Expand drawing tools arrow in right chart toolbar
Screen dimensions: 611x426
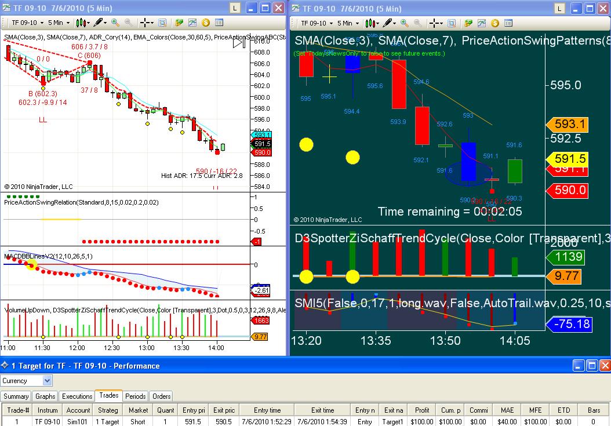click(395, 23)
